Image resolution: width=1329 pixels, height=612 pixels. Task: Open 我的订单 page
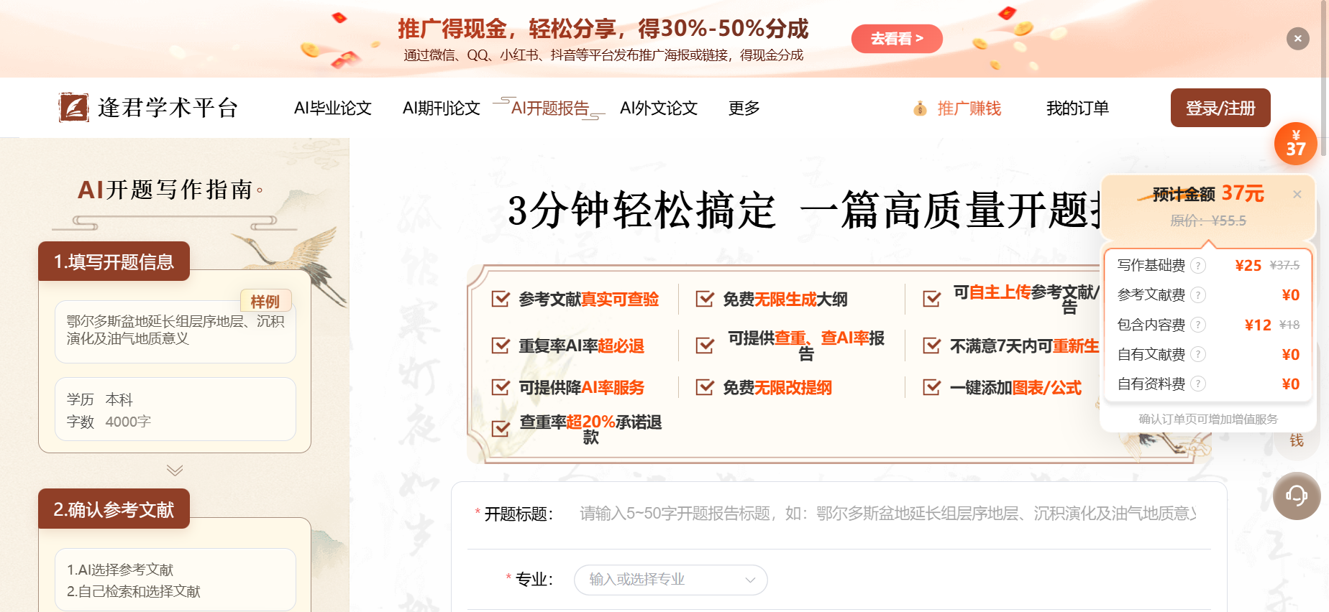[x=1077, y=108]
